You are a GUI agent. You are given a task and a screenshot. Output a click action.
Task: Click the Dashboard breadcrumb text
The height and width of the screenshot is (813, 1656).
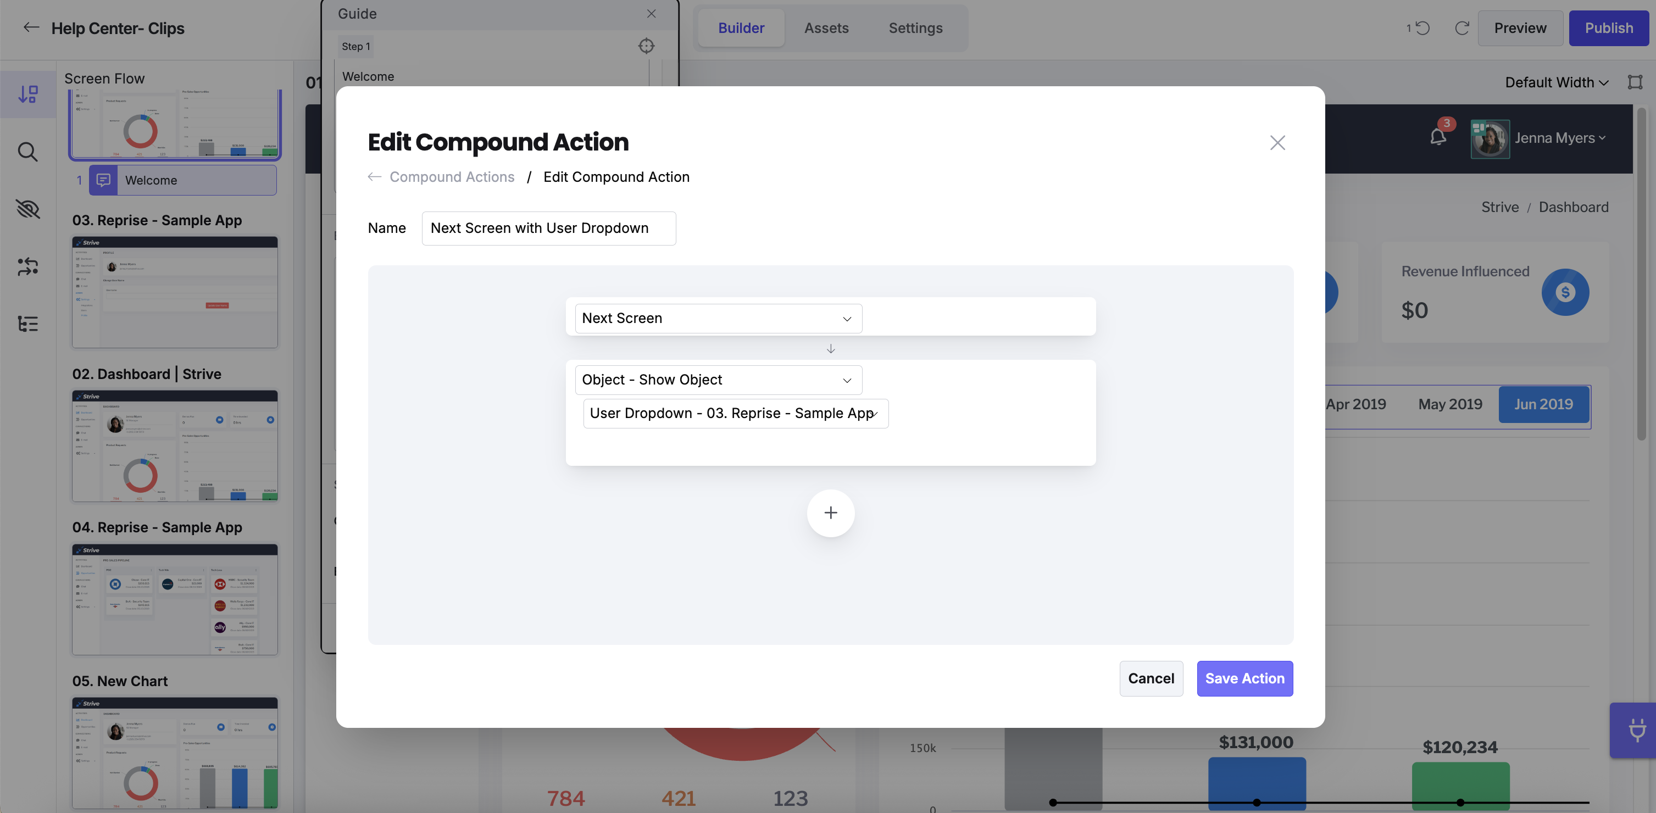pos(1573,207)
